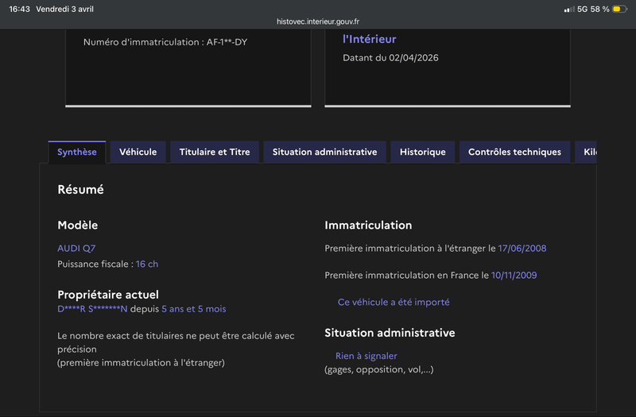
Task: Select the Synthèse tab
Action: (77, 152)
